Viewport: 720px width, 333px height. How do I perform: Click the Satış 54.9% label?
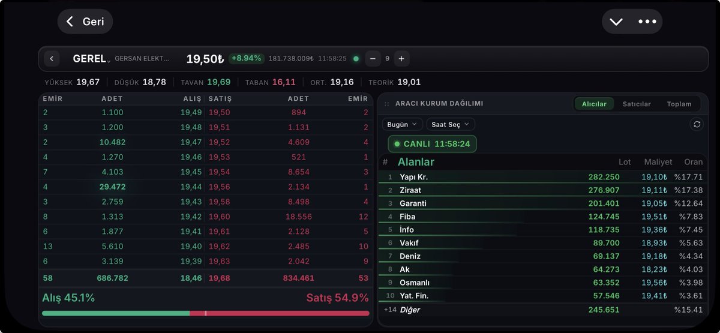coord(338,298)
